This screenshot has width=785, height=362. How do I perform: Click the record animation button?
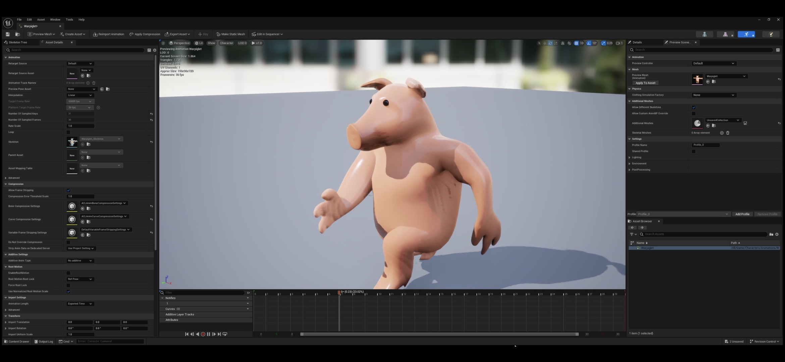pos(203,334)
